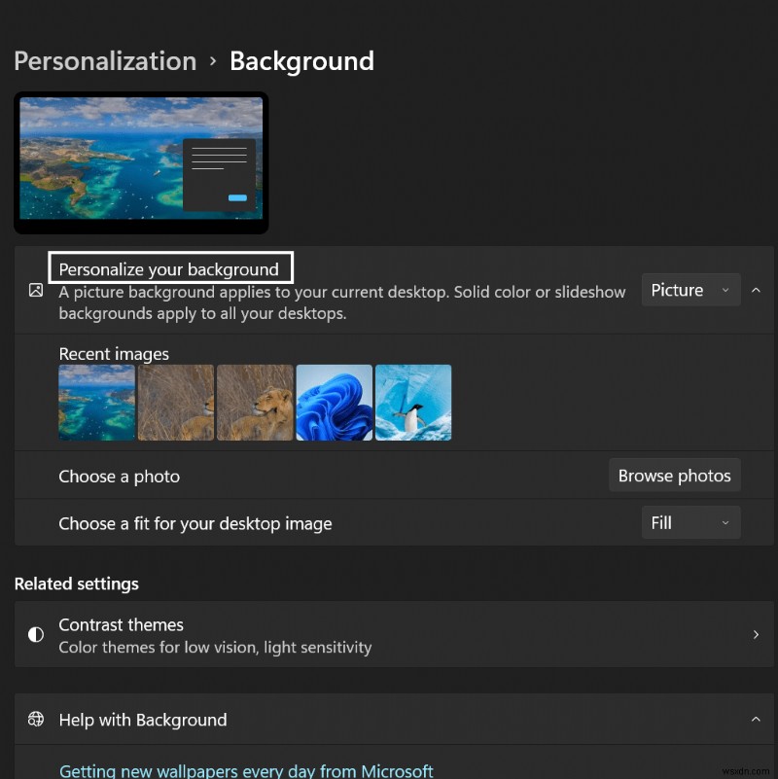Click the Personalize your background heading
The image size is (778, 779).
pyautogui.click(x=169, y=269)
